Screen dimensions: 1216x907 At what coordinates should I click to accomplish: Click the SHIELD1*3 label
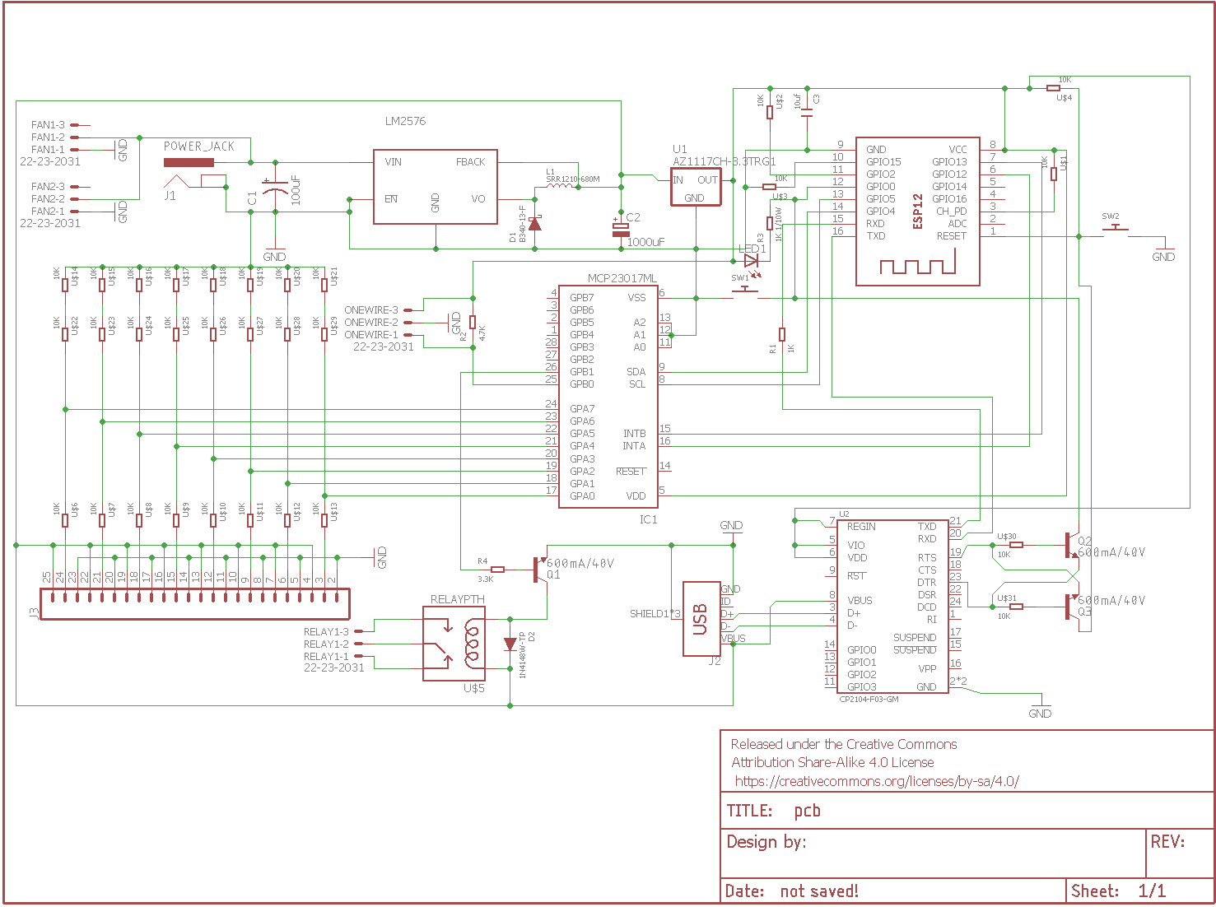(x=655, y=614)
